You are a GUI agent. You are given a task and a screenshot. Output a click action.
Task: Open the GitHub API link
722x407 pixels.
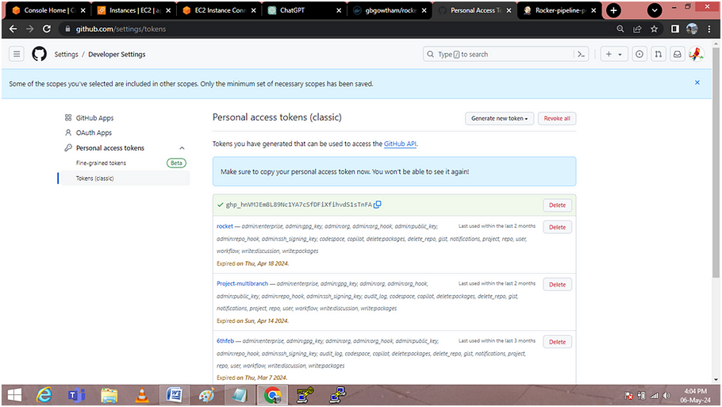click(x=400, y=144)
